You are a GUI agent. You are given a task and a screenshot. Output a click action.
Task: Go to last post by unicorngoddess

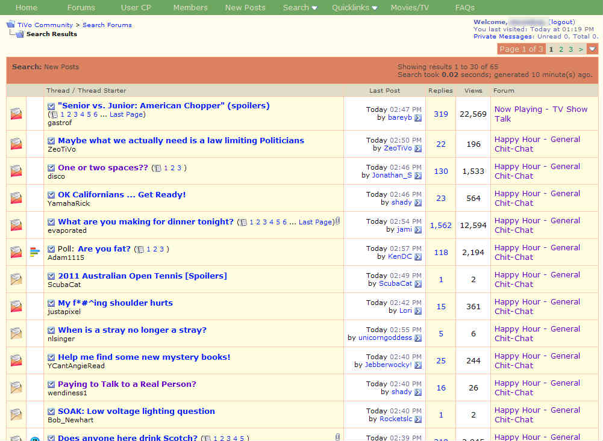click(418, 338)
